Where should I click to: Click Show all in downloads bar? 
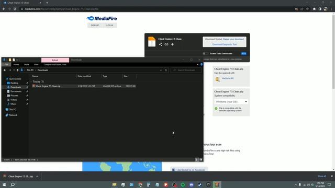coord(322,177)
